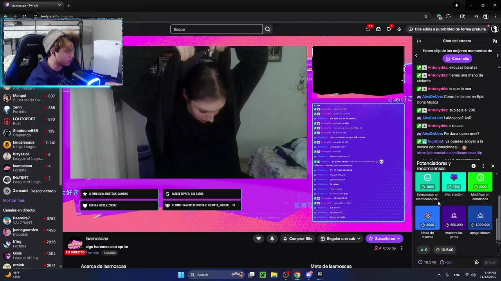Screen dimensions: 501x281
Task: Open the stream options three-dot menu
Action: 402,248
